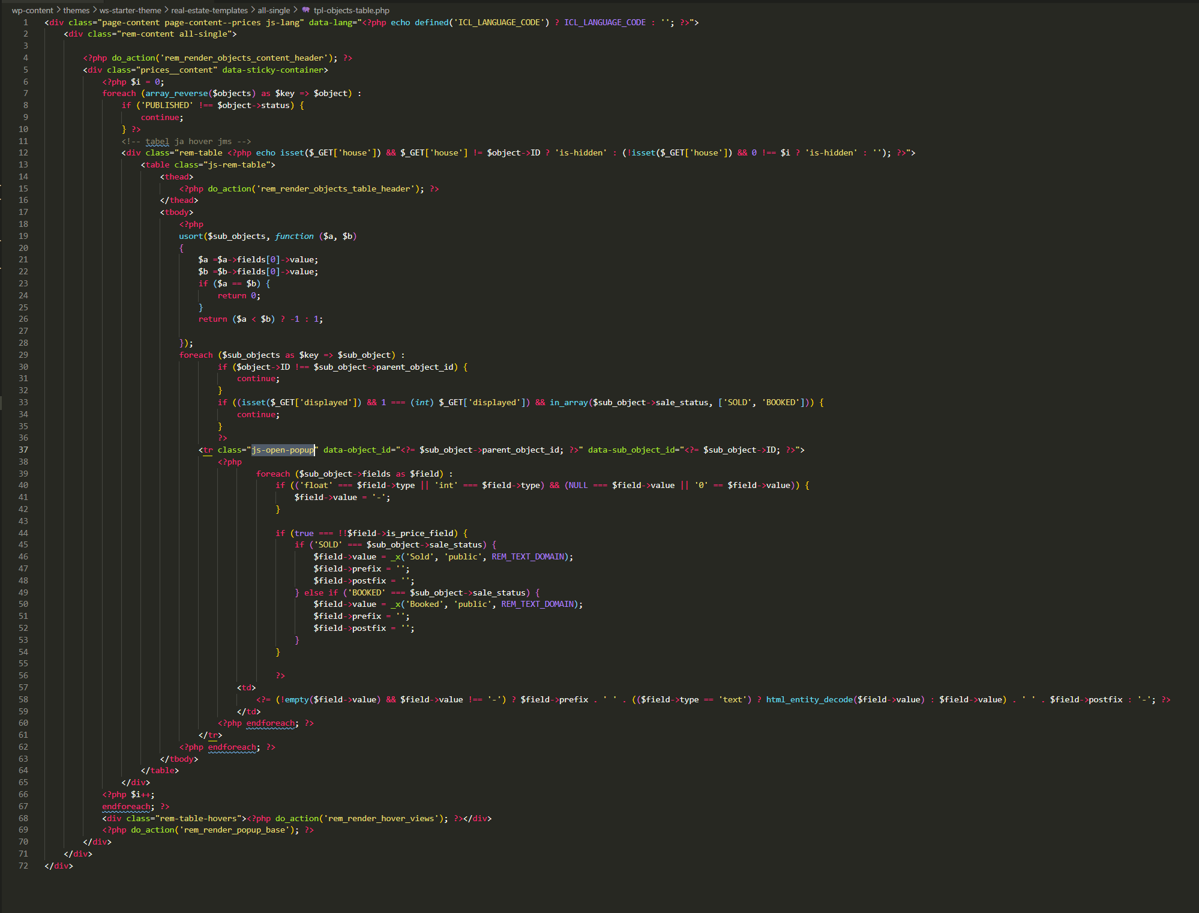Click the (int) type cast
Viewport: 1199px width, 913px height.
[422, 402]
